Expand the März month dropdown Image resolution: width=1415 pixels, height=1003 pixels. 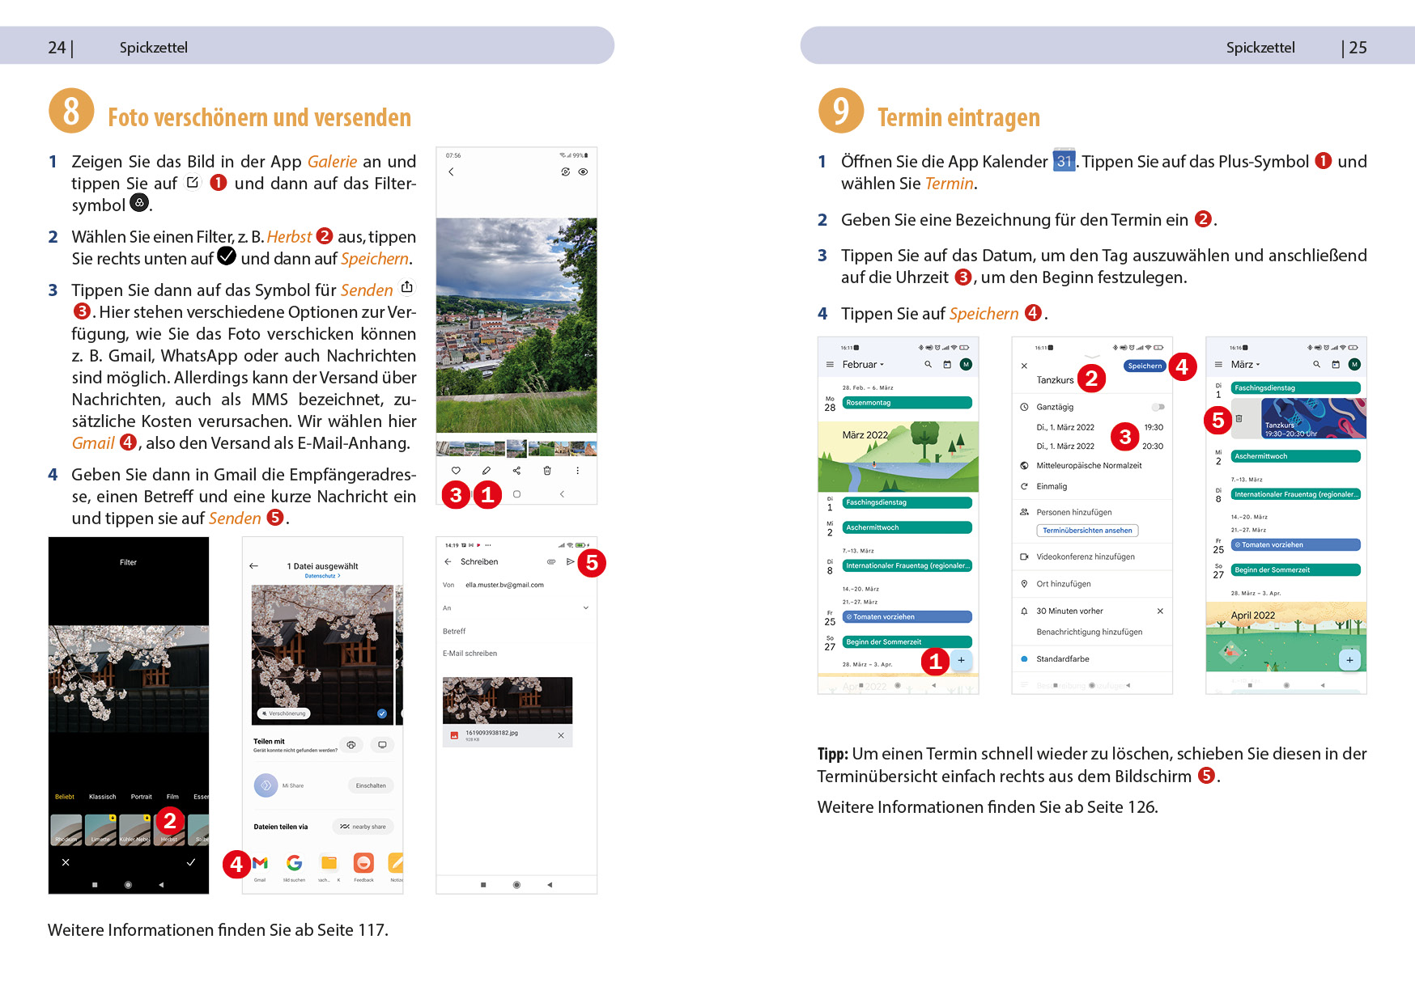[1246, 365]
